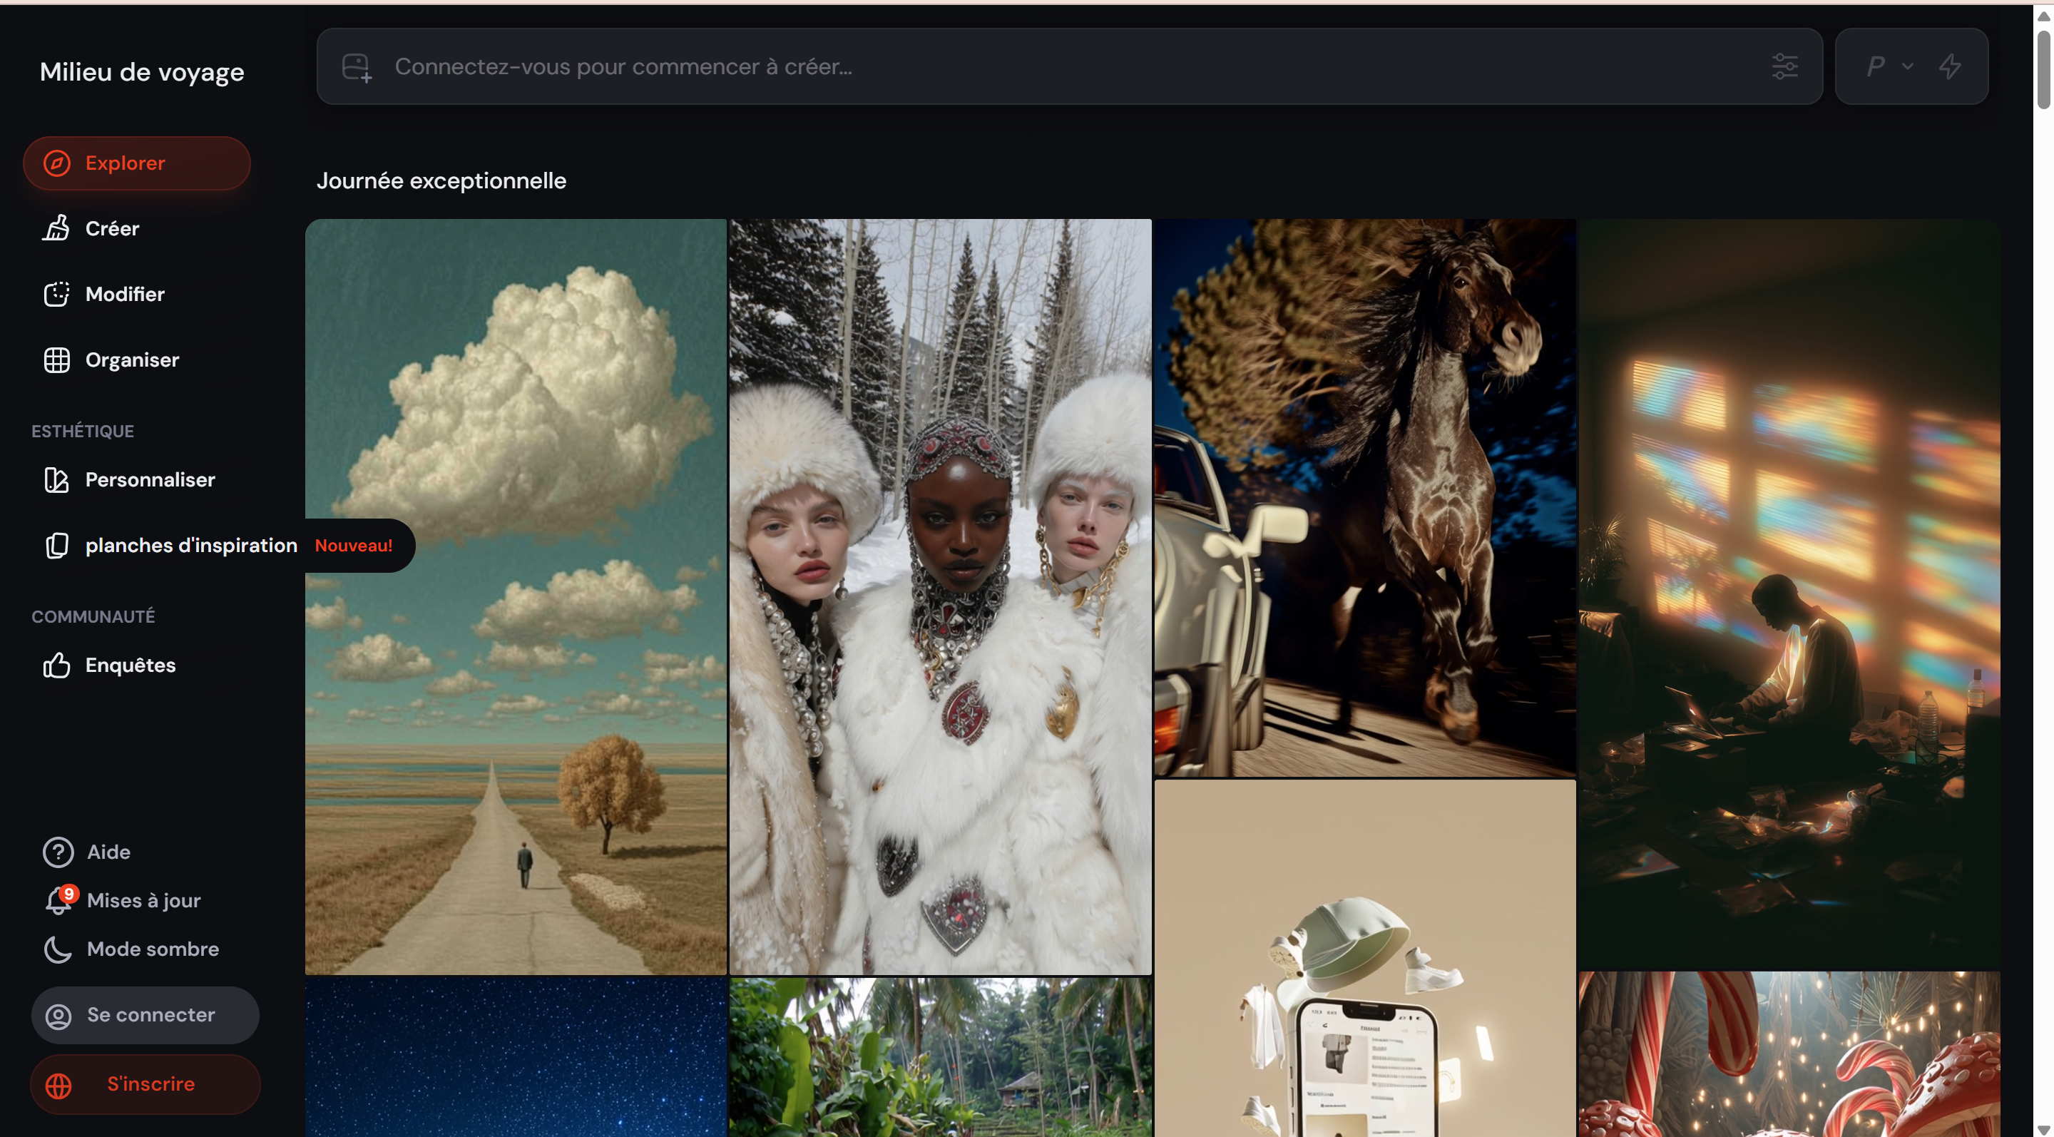Click the add image icon in prompt bar
This screenshot has height=1137, width=2054.
tap(357, 67)
